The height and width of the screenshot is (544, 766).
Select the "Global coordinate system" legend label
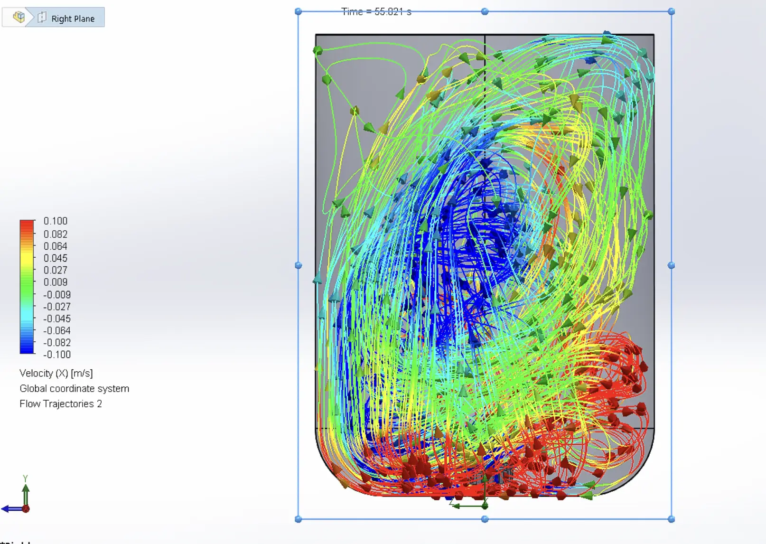click(x=74, y=389)
